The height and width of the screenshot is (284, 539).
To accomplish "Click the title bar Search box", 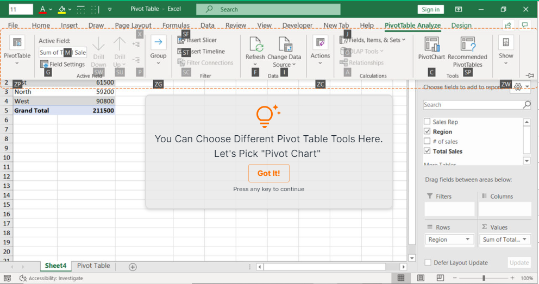I will 268,9.
